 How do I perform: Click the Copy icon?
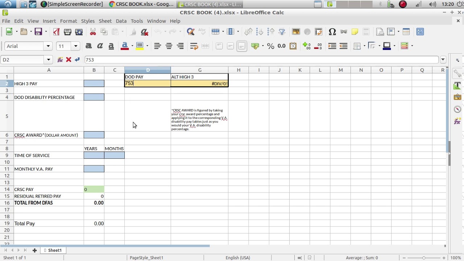pyautogui.click(x=104, y=32)
